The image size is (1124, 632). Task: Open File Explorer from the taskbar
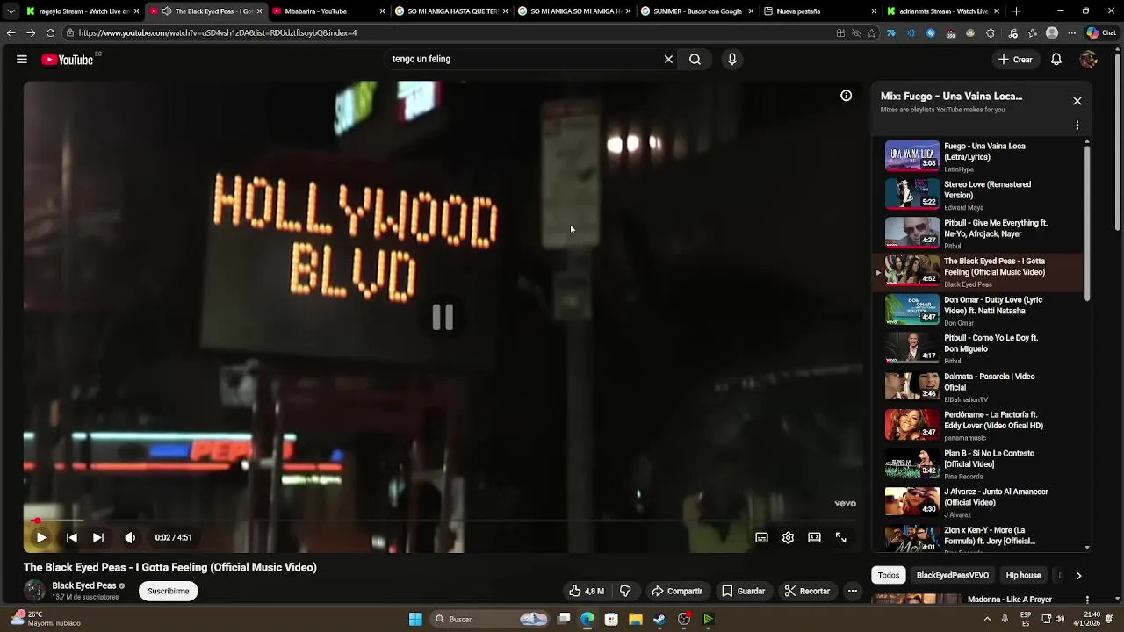(x=635, y=619)
